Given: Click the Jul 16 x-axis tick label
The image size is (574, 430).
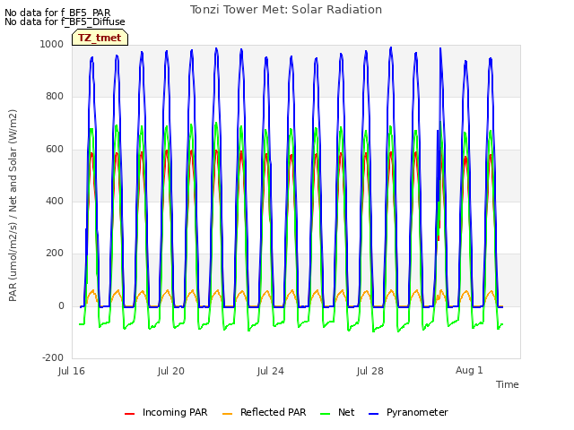Looking at the screenshot, I should coord(72,371).
